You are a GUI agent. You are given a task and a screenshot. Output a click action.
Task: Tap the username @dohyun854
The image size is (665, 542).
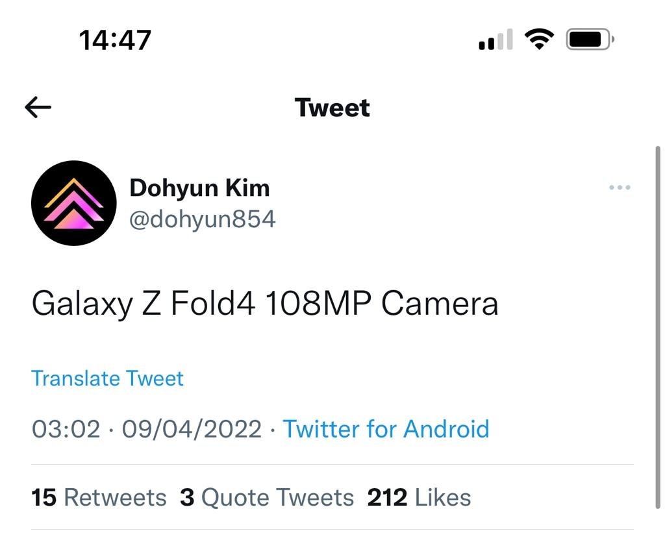tap(203, 219)
